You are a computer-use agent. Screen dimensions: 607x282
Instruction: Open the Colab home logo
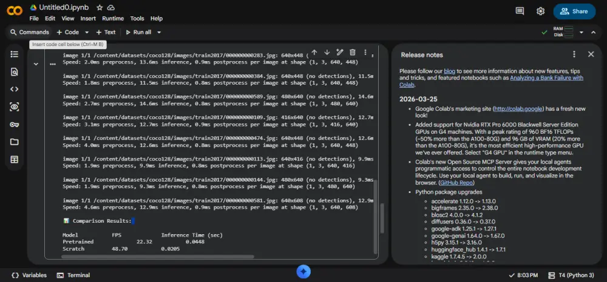click(15, 11)
